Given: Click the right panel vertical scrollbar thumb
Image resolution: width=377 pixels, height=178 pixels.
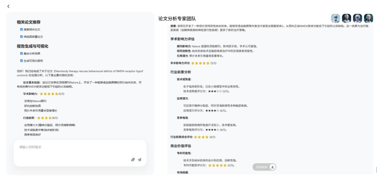Looking at the screenshot, I should (x=376, y=170).
